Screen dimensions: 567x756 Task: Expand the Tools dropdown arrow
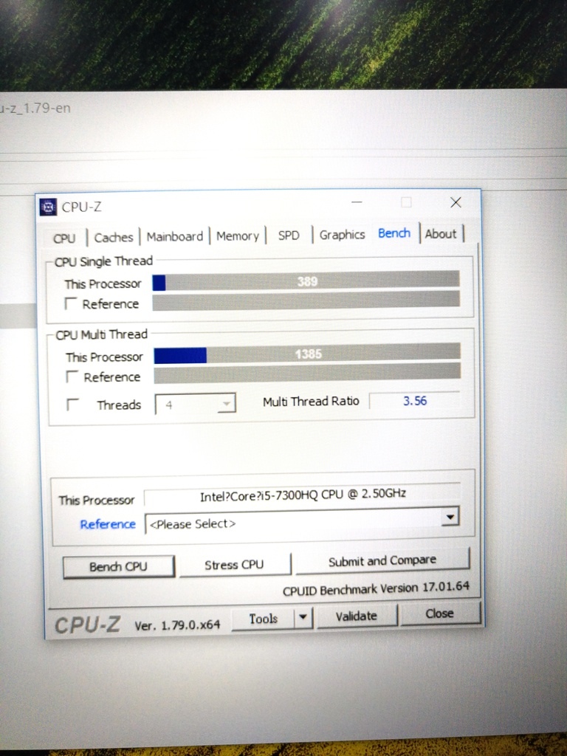pos(303,617)
